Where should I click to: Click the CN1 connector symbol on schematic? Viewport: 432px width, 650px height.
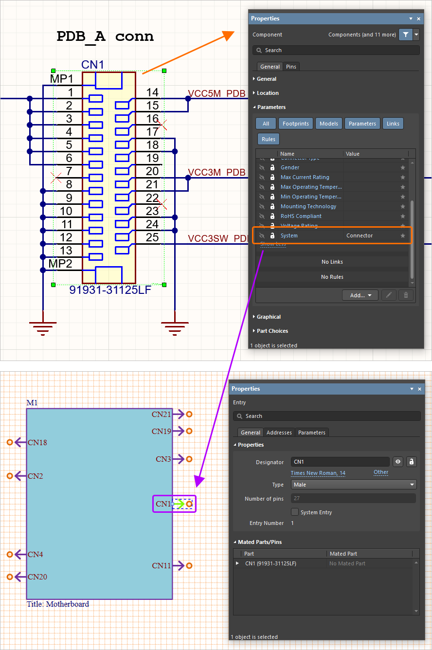[x=109, y=178]
